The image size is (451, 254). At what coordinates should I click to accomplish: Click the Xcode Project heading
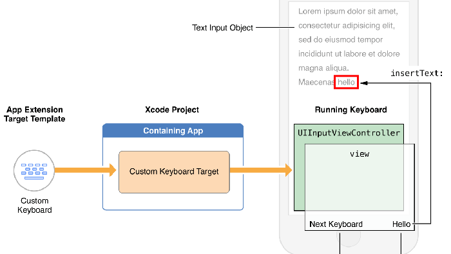coord(172,110)
